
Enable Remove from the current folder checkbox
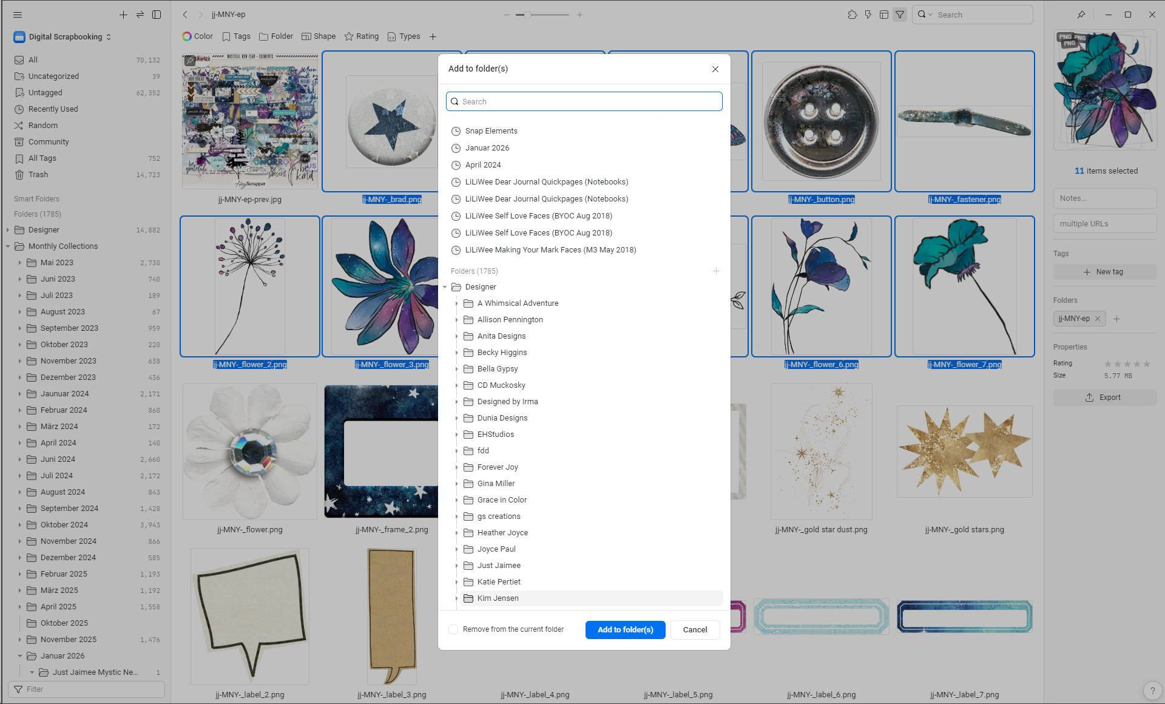[x=453, y=629]
